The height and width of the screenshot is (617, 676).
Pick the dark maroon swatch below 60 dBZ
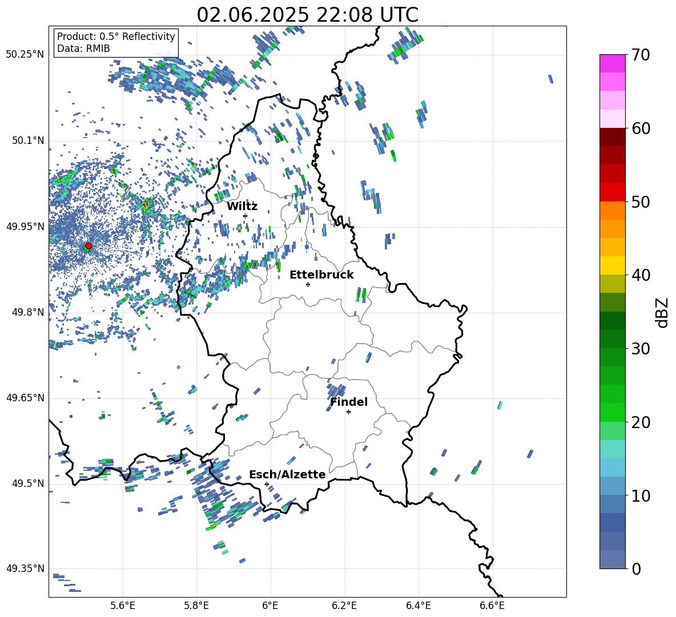point(612,137)
